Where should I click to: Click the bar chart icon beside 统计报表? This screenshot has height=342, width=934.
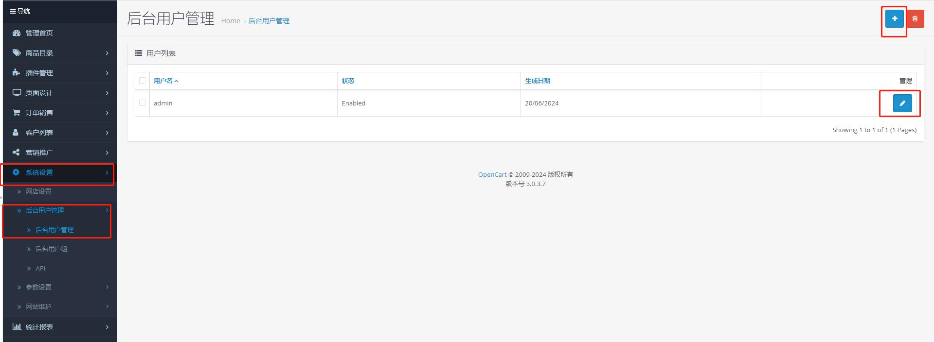[17, 327]
